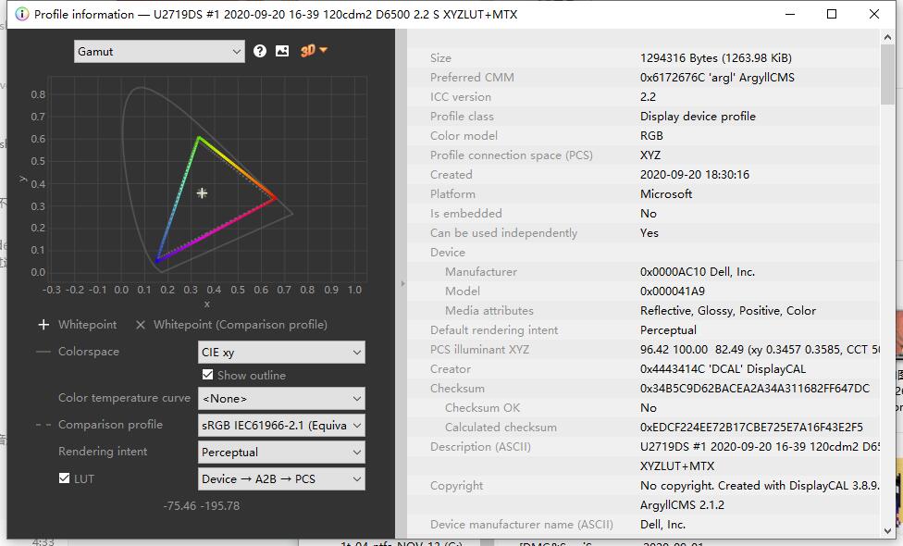Open the 3D view dropdown
This screenshot has height=546, width=903.
[x=314, y=51]
